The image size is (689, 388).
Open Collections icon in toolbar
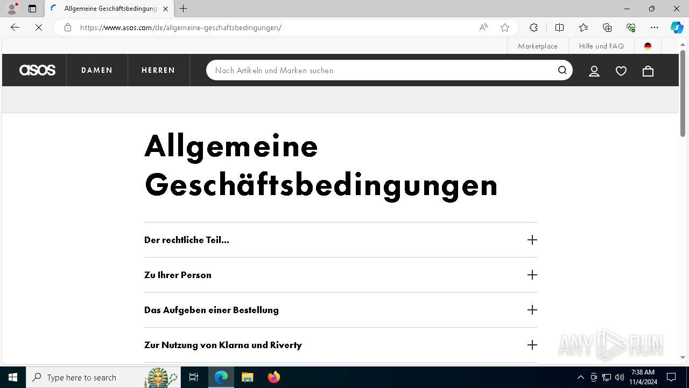pos(607,27)
